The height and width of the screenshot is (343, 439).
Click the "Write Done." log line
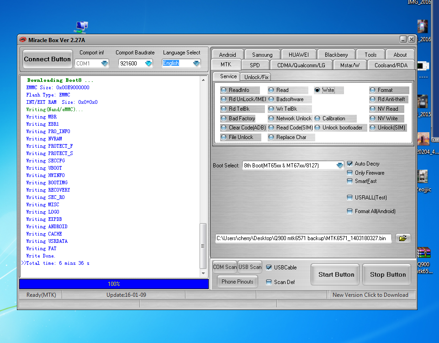coord(41,256)
